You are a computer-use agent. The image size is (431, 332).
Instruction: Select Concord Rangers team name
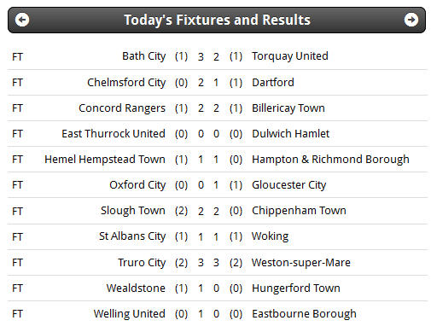[x=122, y=108]
